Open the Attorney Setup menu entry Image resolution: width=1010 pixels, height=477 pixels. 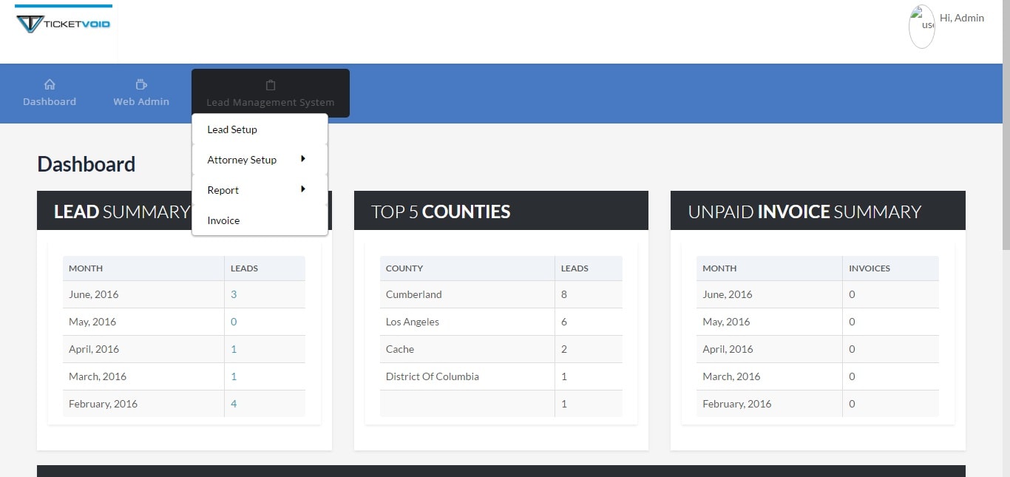[x=242, y=160]
